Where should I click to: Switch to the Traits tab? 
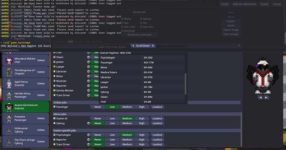click(x=87, y=41)
